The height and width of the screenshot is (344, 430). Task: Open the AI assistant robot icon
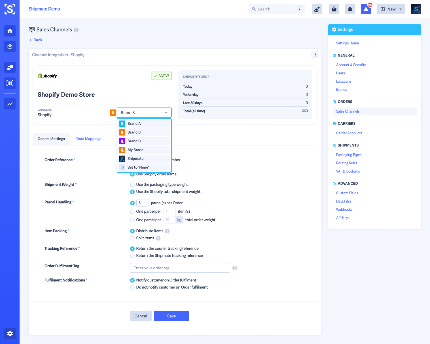coord(317,9)
